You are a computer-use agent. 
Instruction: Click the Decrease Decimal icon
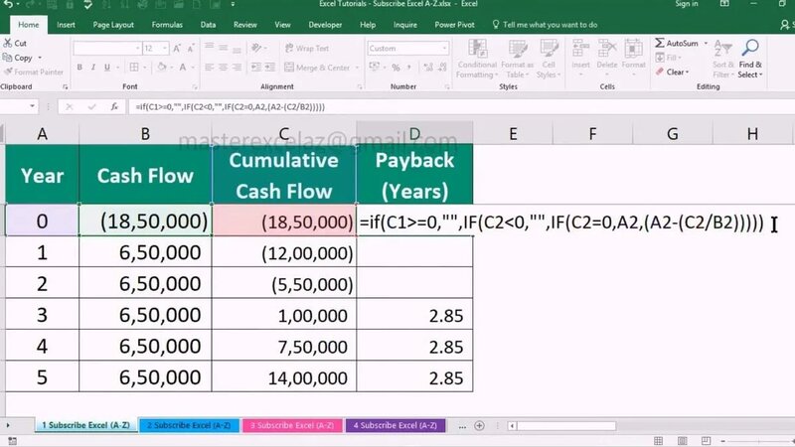(x=442, y=68)
